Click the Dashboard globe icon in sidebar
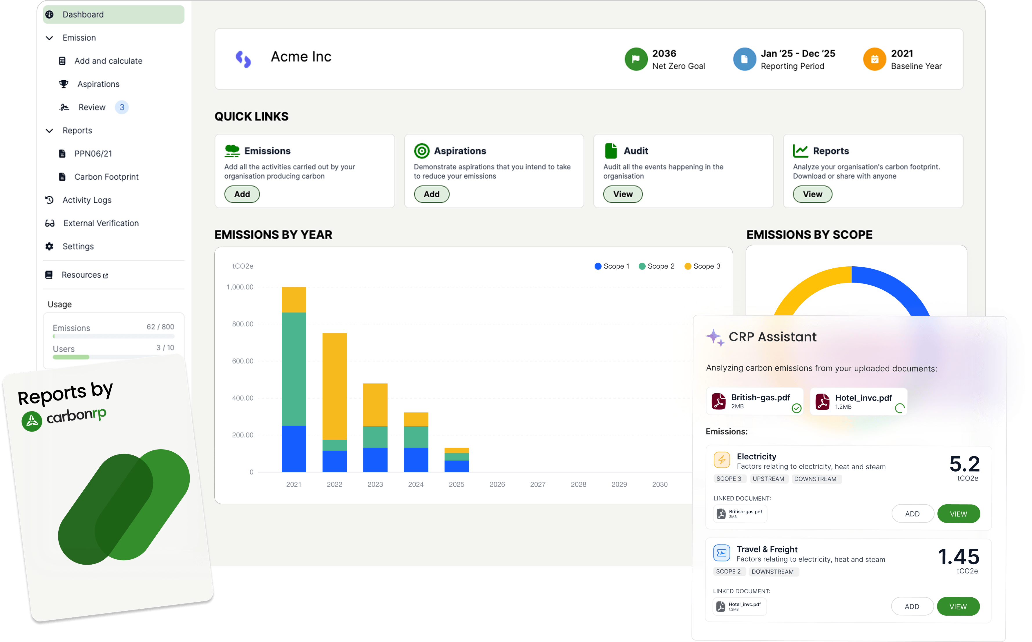The height and width of the screenshot is (642, 1032). click(x=49, y=14)
